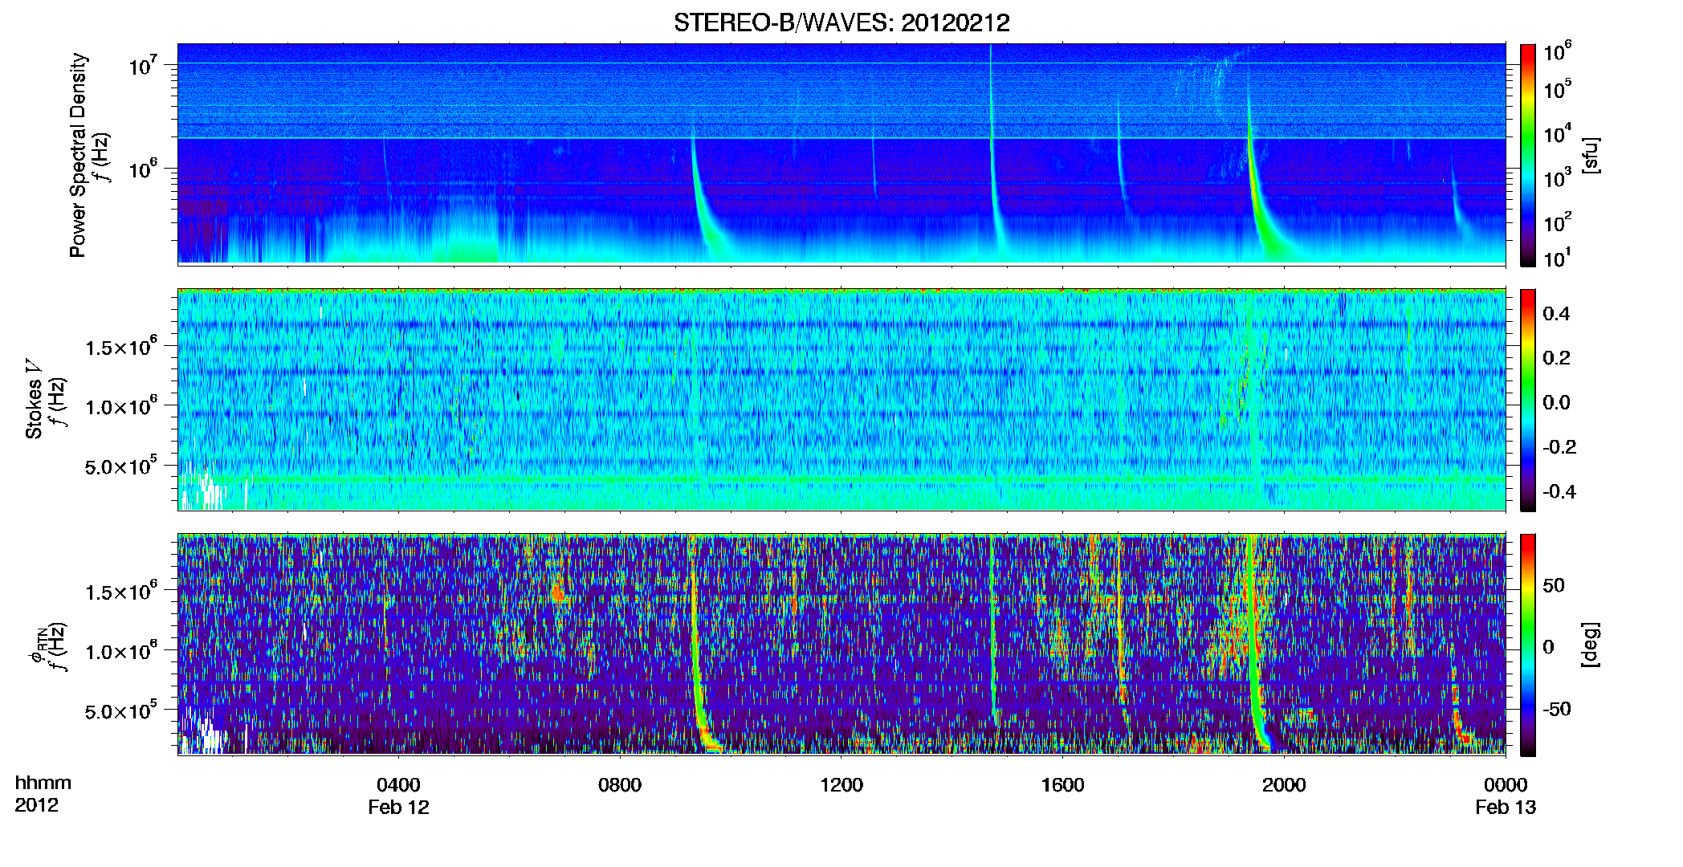The height and width of the screenshot is (867, 1683).
Task: Click the 0.4 value on Stokes color bar
Action: click(x=1556, y=314)
